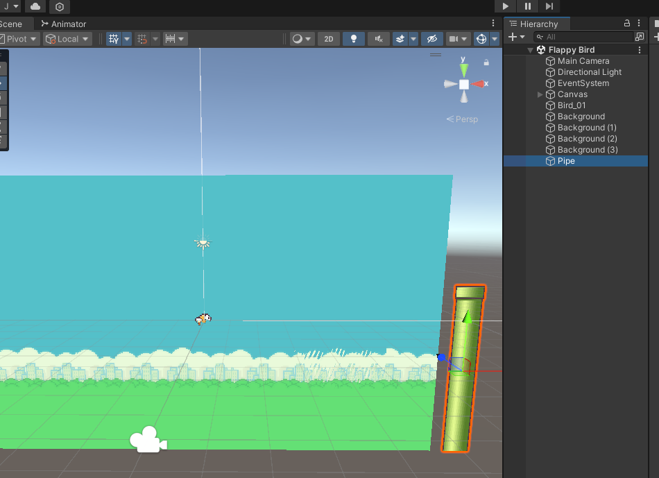
Task: Click the bottom gray cone on orientation gizmo
Action: coord(463,97)
